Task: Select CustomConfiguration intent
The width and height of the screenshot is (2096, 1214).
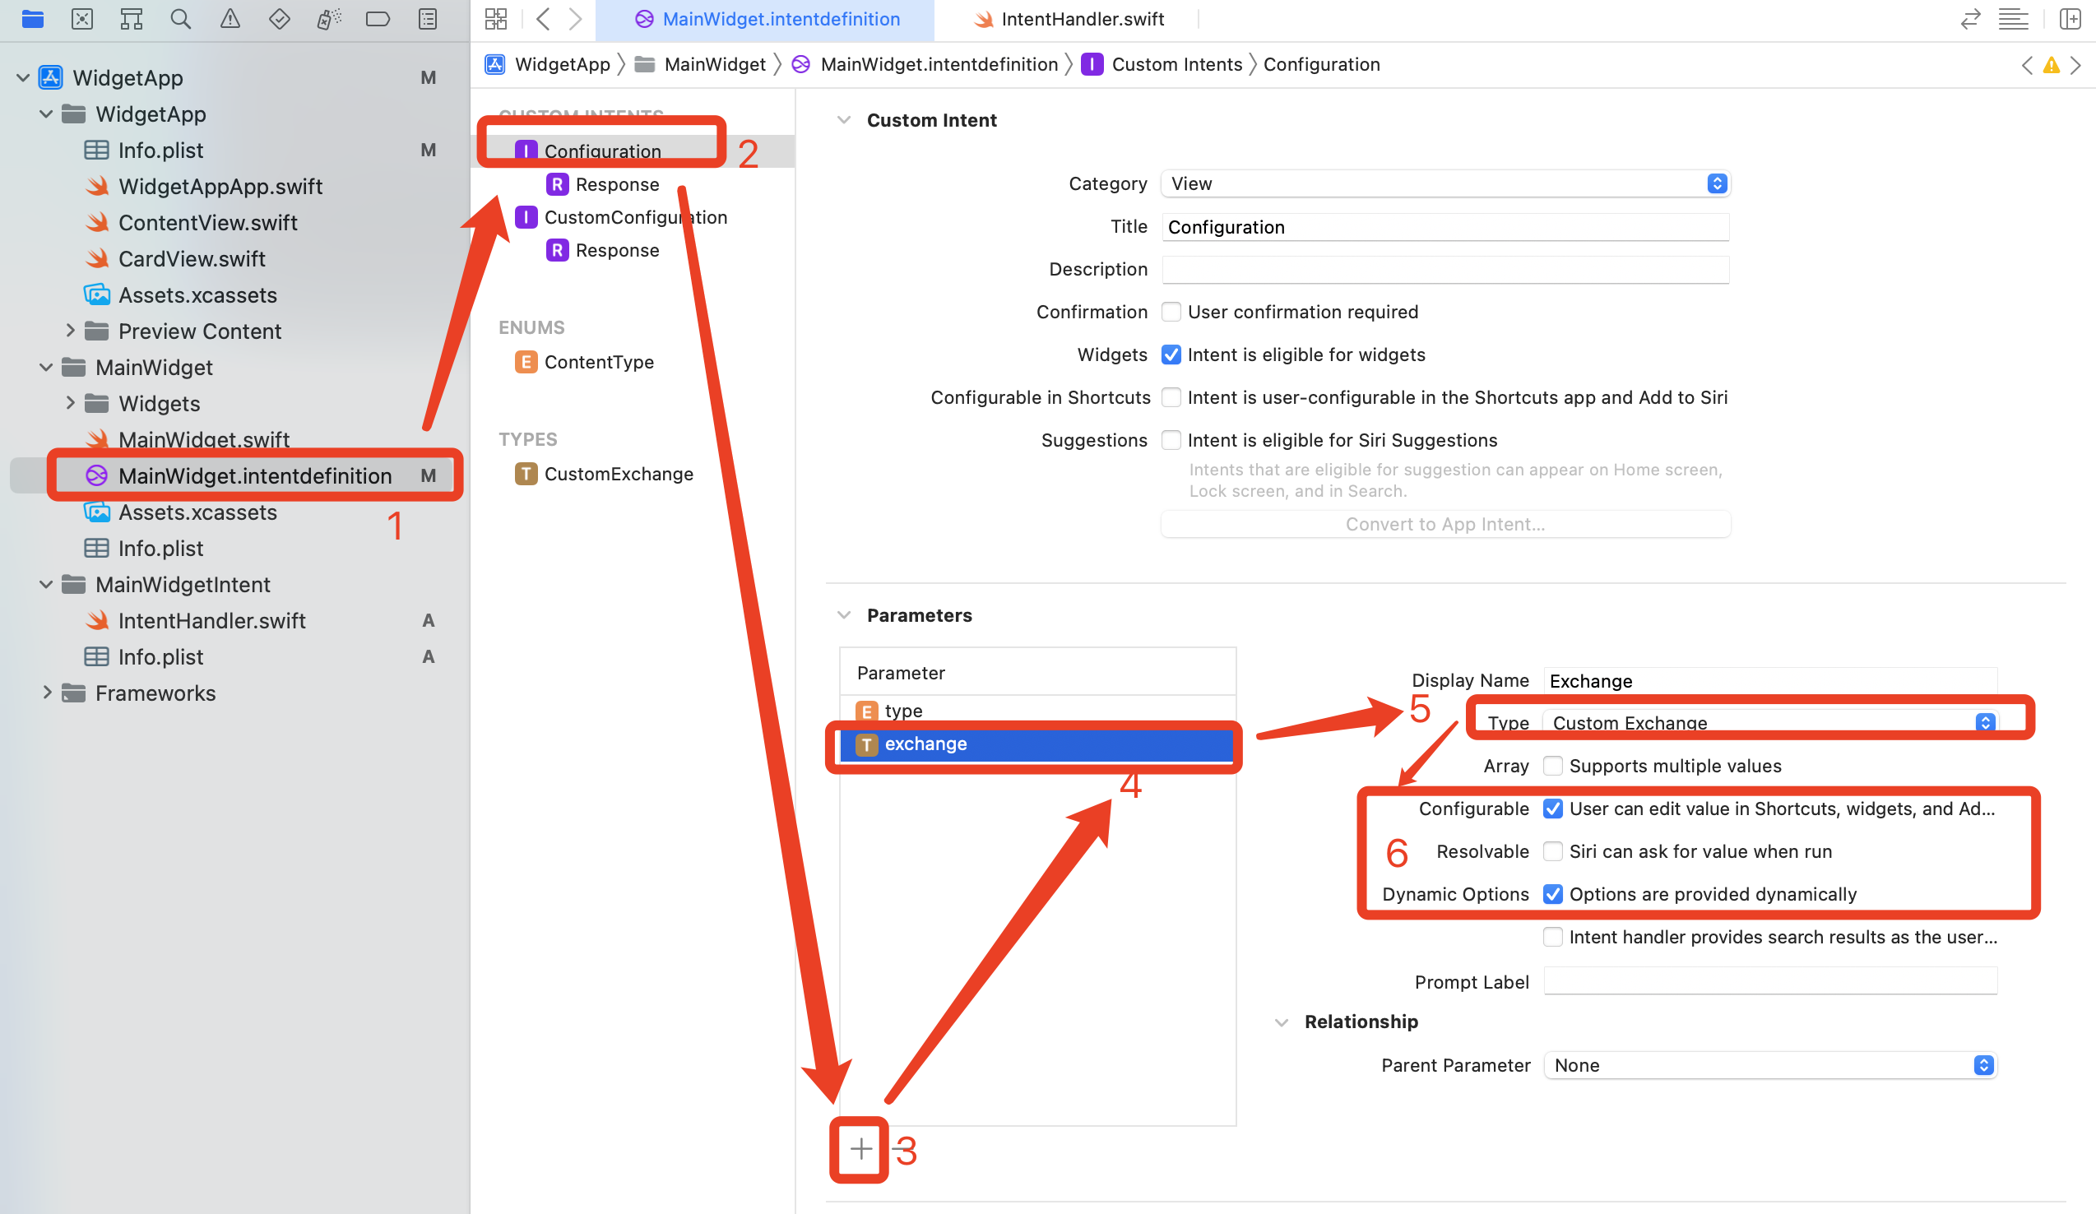Action: [x=635, y=217]
